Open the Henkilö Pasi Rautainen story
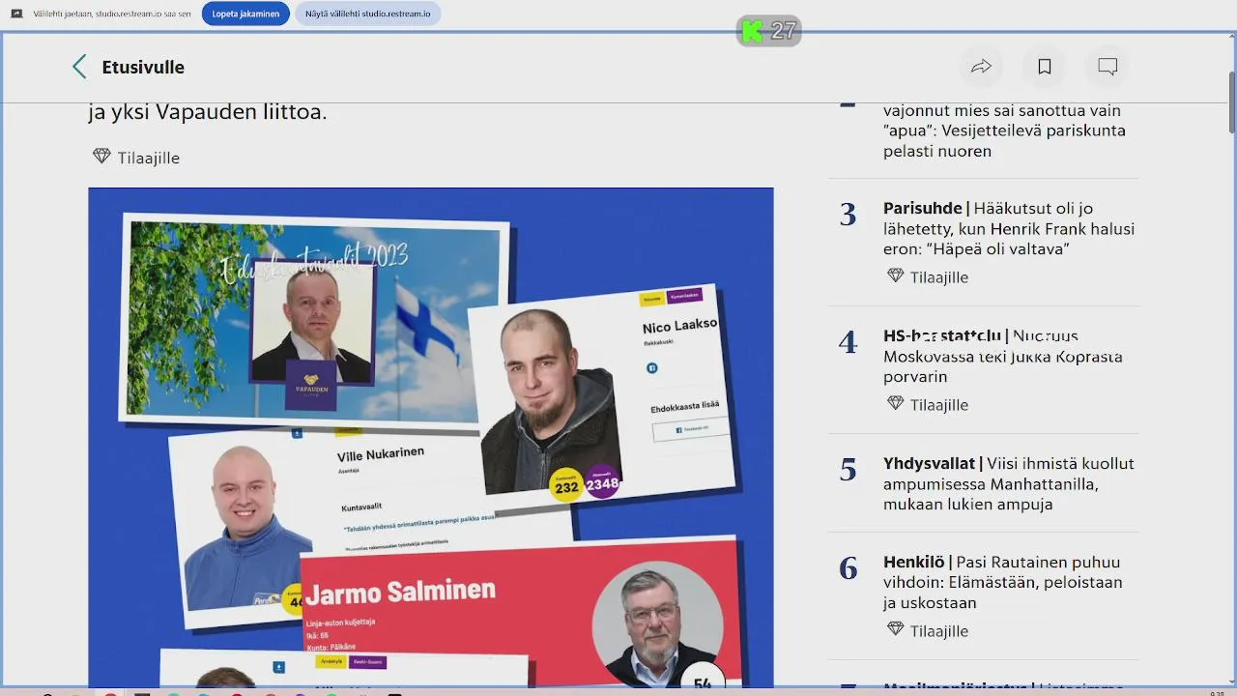The image size is (1237, 696). 1003,582
